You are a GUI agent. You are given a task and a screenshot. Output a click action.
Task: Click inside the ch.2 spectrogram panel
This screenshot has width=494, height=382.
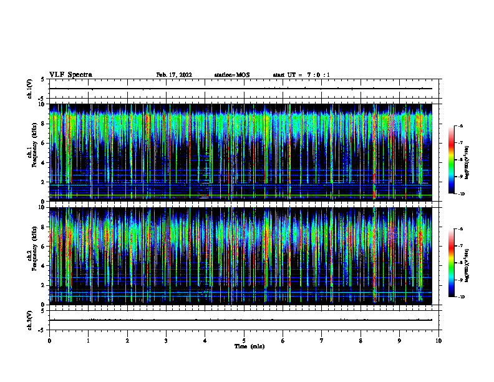[x=240, y=256]
